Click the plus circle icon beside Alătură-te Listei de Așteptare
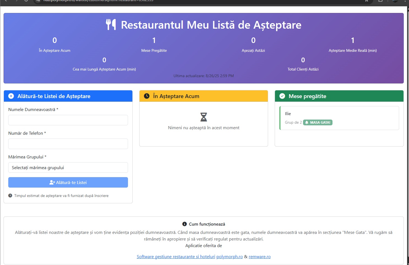 point(11,96)
